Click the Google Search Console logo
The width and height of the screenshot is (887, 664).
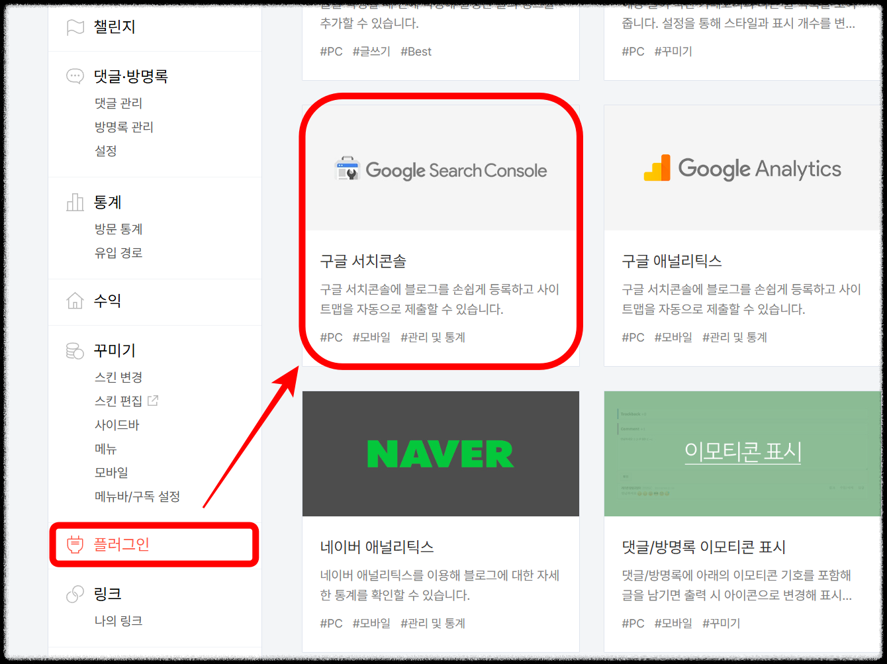(441, 169)
